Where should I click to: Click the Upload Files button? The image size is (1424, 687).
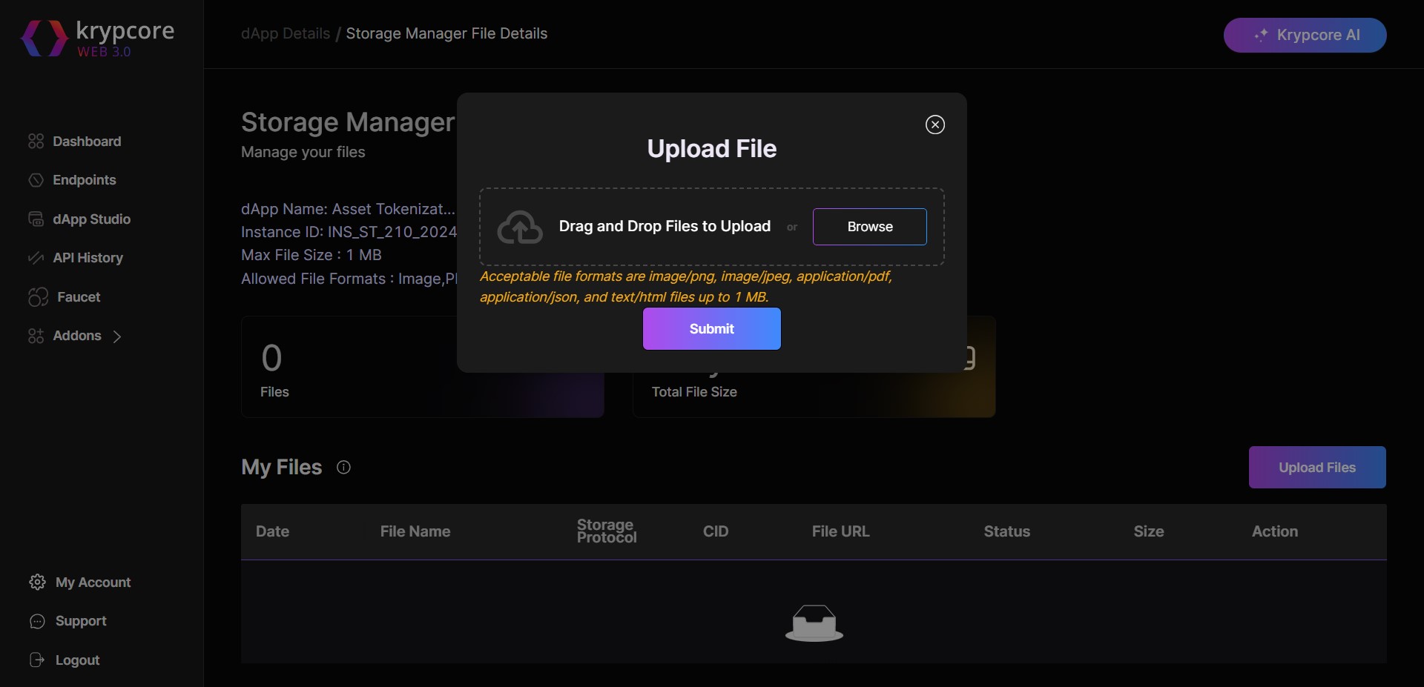[1316, 468]
